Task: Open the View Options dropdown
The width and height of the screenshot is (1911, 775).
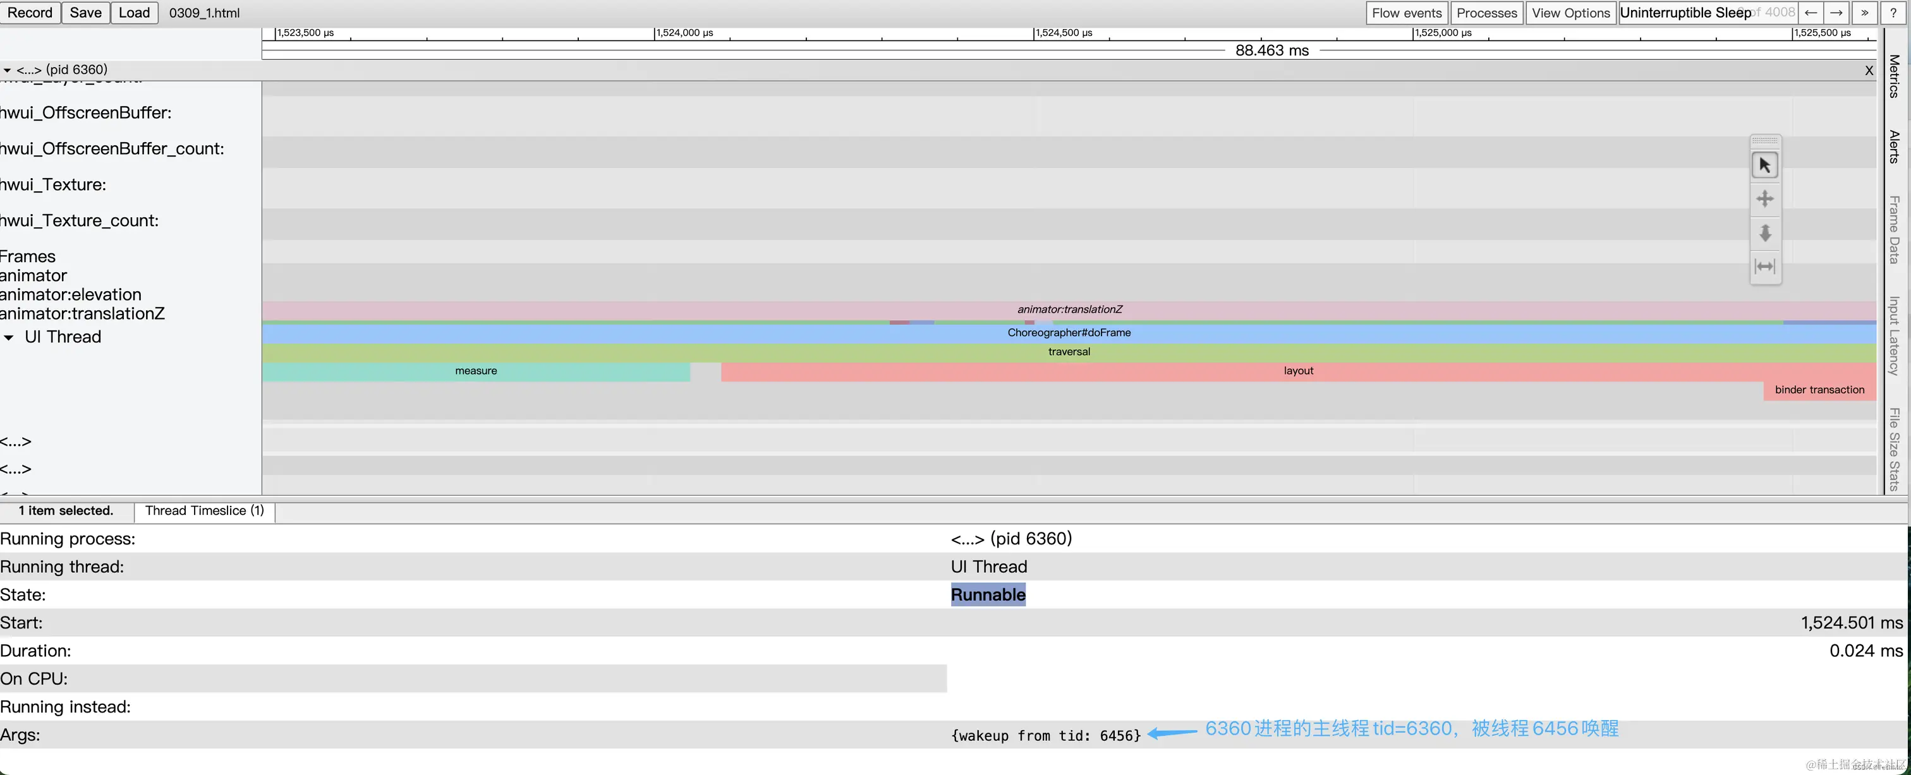Action: (1570, 13)
